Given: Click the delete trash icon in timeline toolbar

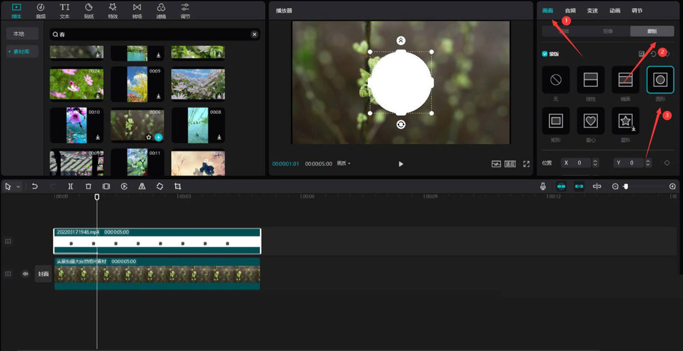Looking at the screenshot, I should point(88,187).
